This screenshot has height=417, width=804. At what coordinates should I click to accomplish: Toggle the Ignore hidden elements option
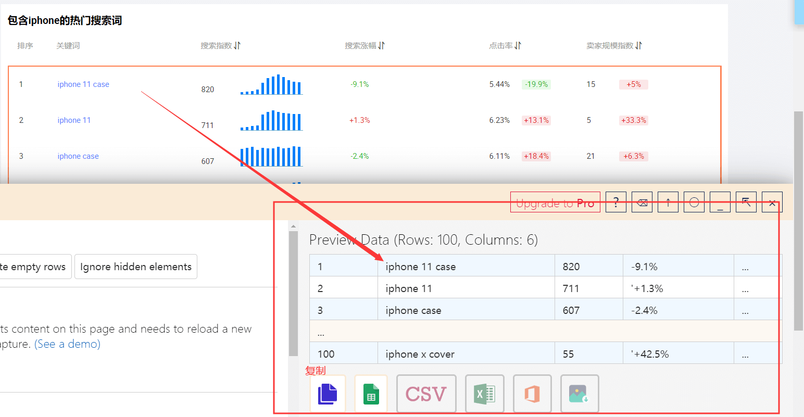135,267
